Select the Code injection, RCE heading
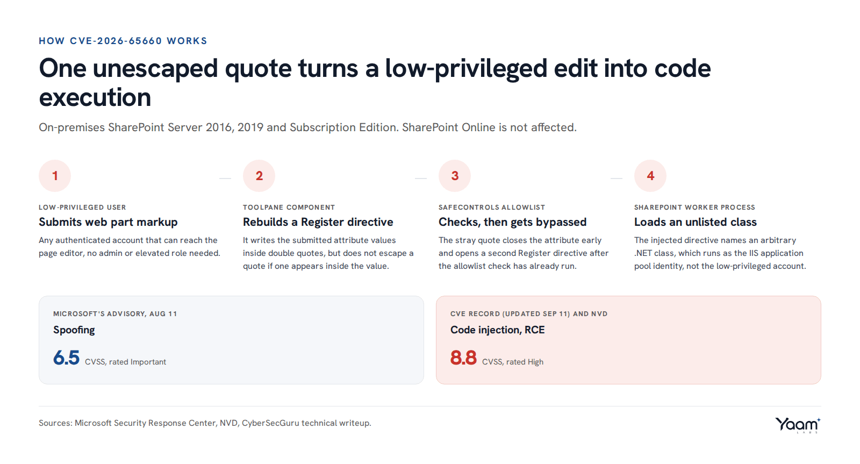The width and height of the screenshot is (860, 464). coord(498,330)
